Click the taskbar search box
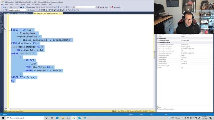The width and height of the screenshot is (214, 120). click(x=24, y=118)
